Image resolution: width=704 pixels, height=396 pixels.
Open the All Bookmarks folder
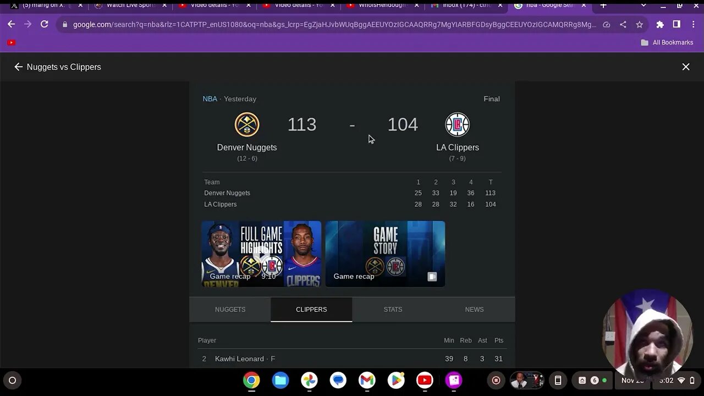(667, 42)
